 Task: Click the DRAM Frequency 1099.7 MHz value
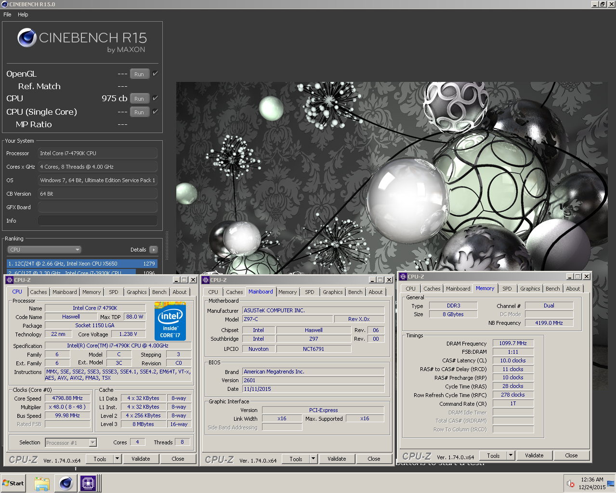513,343
